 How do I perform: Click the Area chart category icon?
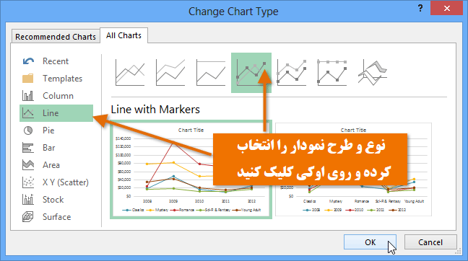click(28, 165)
